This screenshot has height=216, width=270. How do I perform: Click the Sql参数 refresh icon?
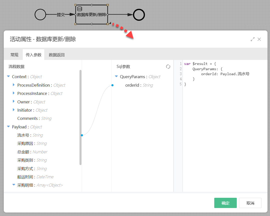(168, 67)
